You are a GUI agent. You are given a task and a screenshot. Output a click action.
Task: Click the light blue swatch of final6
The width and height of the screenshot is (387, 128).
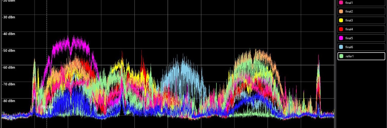point(341,47)
